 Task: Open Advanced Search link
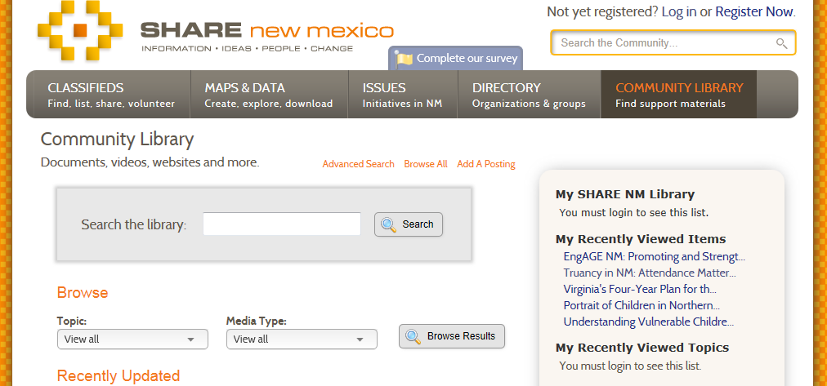point(358,164)
